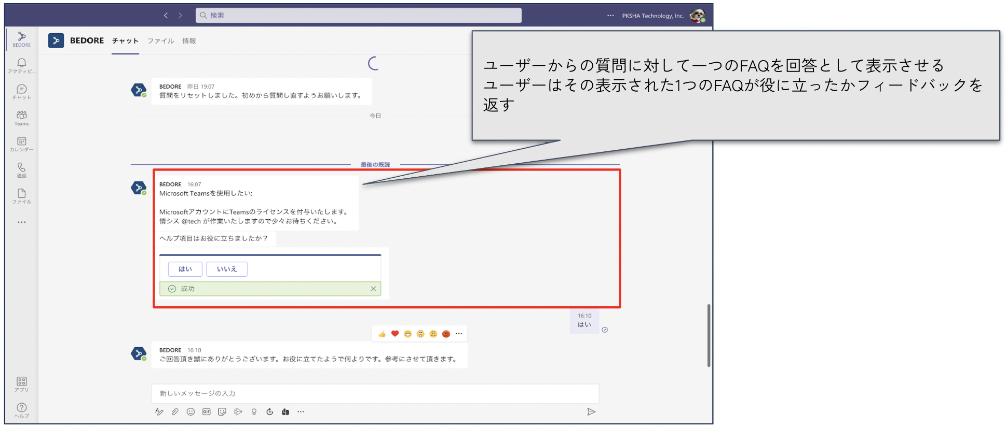This screenshot has width=1007, height=427.
Task: React with the laughing emoji
Action: (408, 334)
